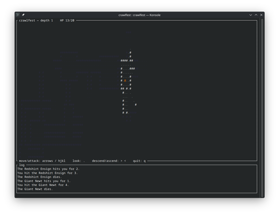Screen dimensions: 279x215
Task: Click the 'quit: q' hint text
Action: tap(139, 161)
